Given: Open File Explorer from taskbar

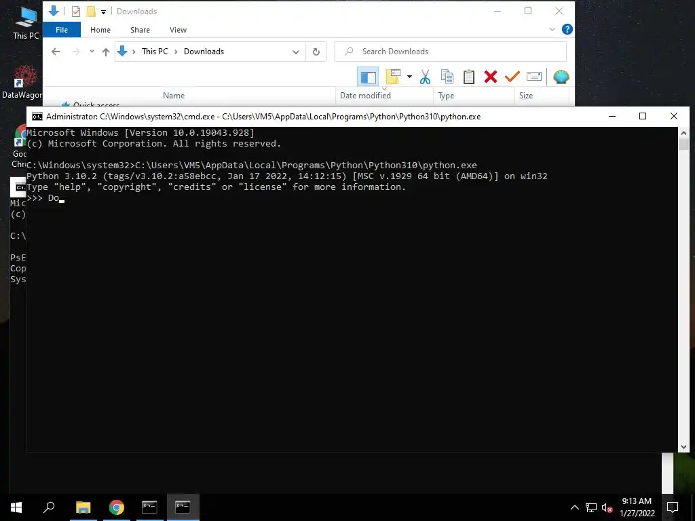Looking at the screenshot, I should (x=83, y=507).
